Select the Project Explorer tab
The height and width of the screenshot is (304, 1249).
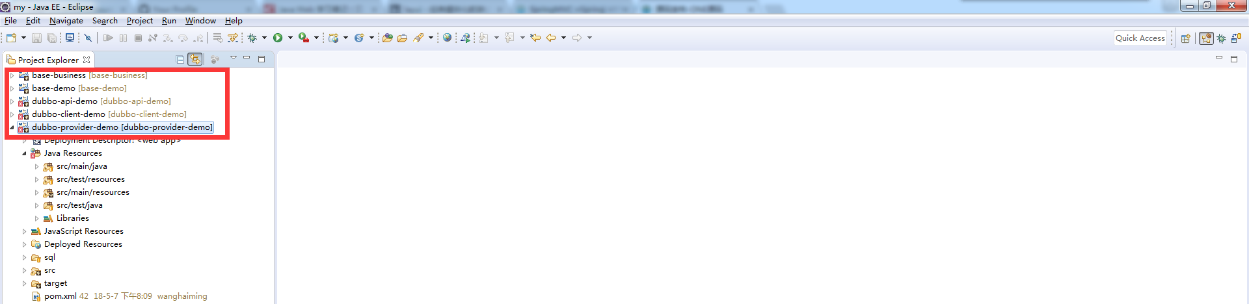pos(48,60)
